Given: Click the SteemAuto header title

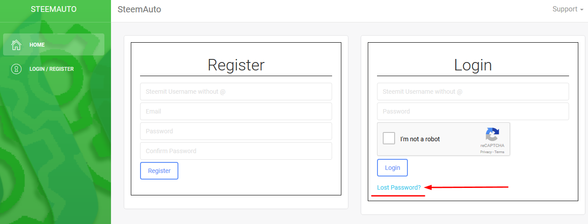Looking at the screenshot, I should pos(139,9).
